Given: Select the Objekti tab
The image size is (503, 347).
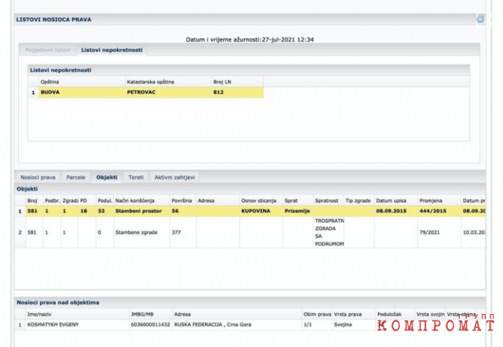Looking at the screenshot, I should point(106,177).
